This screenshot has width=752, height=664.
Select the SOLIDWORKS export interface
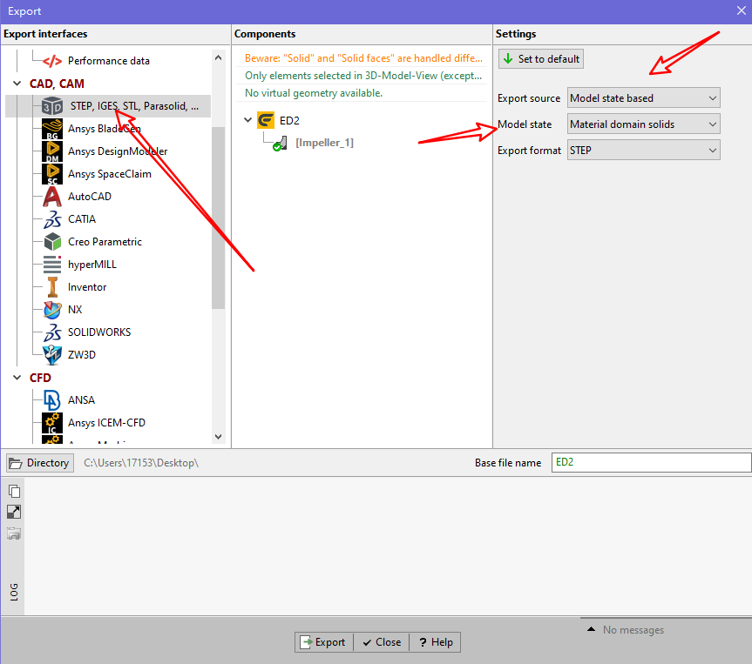point(99,332)
